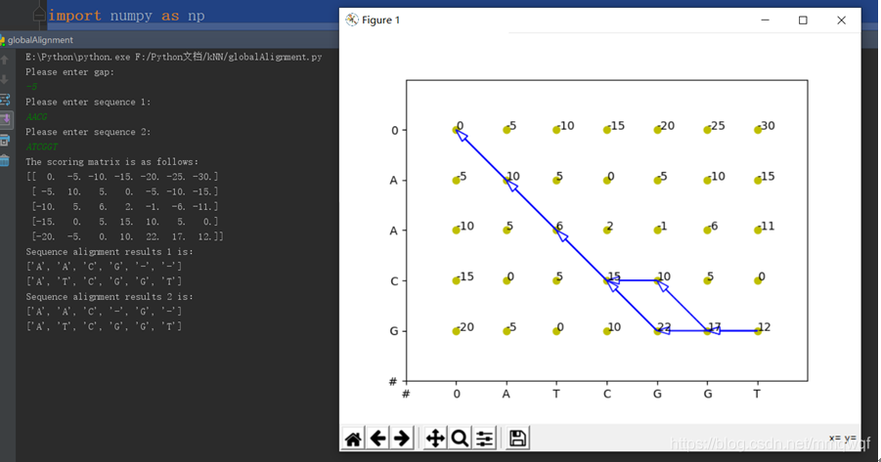Maximize the Figure 1 window
881x462 pixels.
pos(803,21)
